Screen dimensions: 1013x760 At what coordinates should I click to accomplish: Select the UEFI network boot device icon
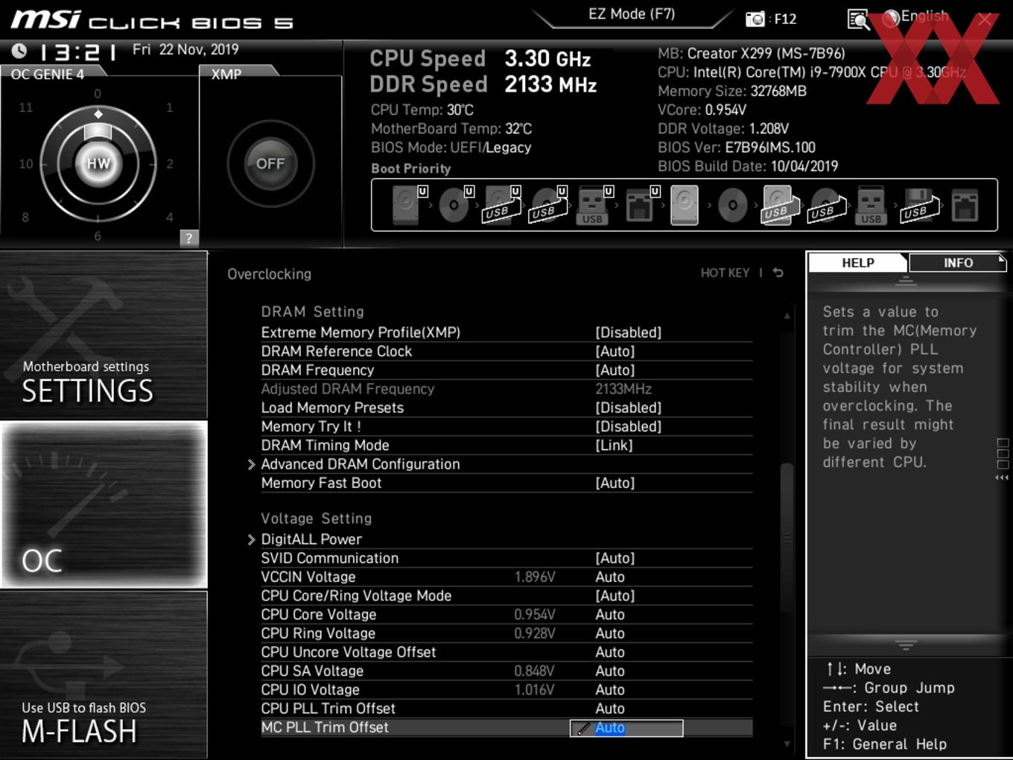click(641, 205)
